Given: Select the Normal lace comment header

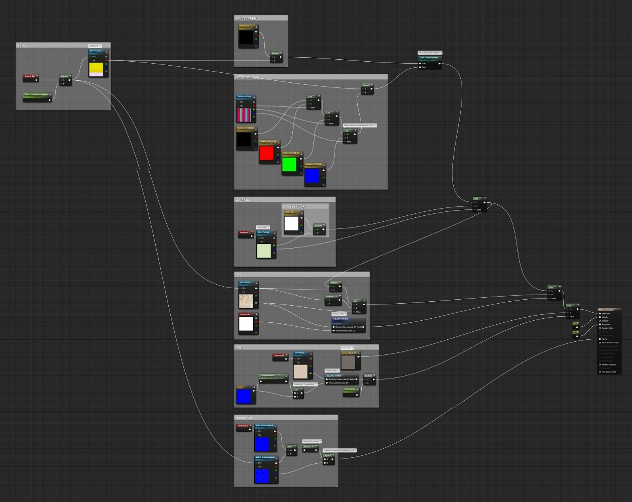Looking at the screenshot, I should 286,418.
